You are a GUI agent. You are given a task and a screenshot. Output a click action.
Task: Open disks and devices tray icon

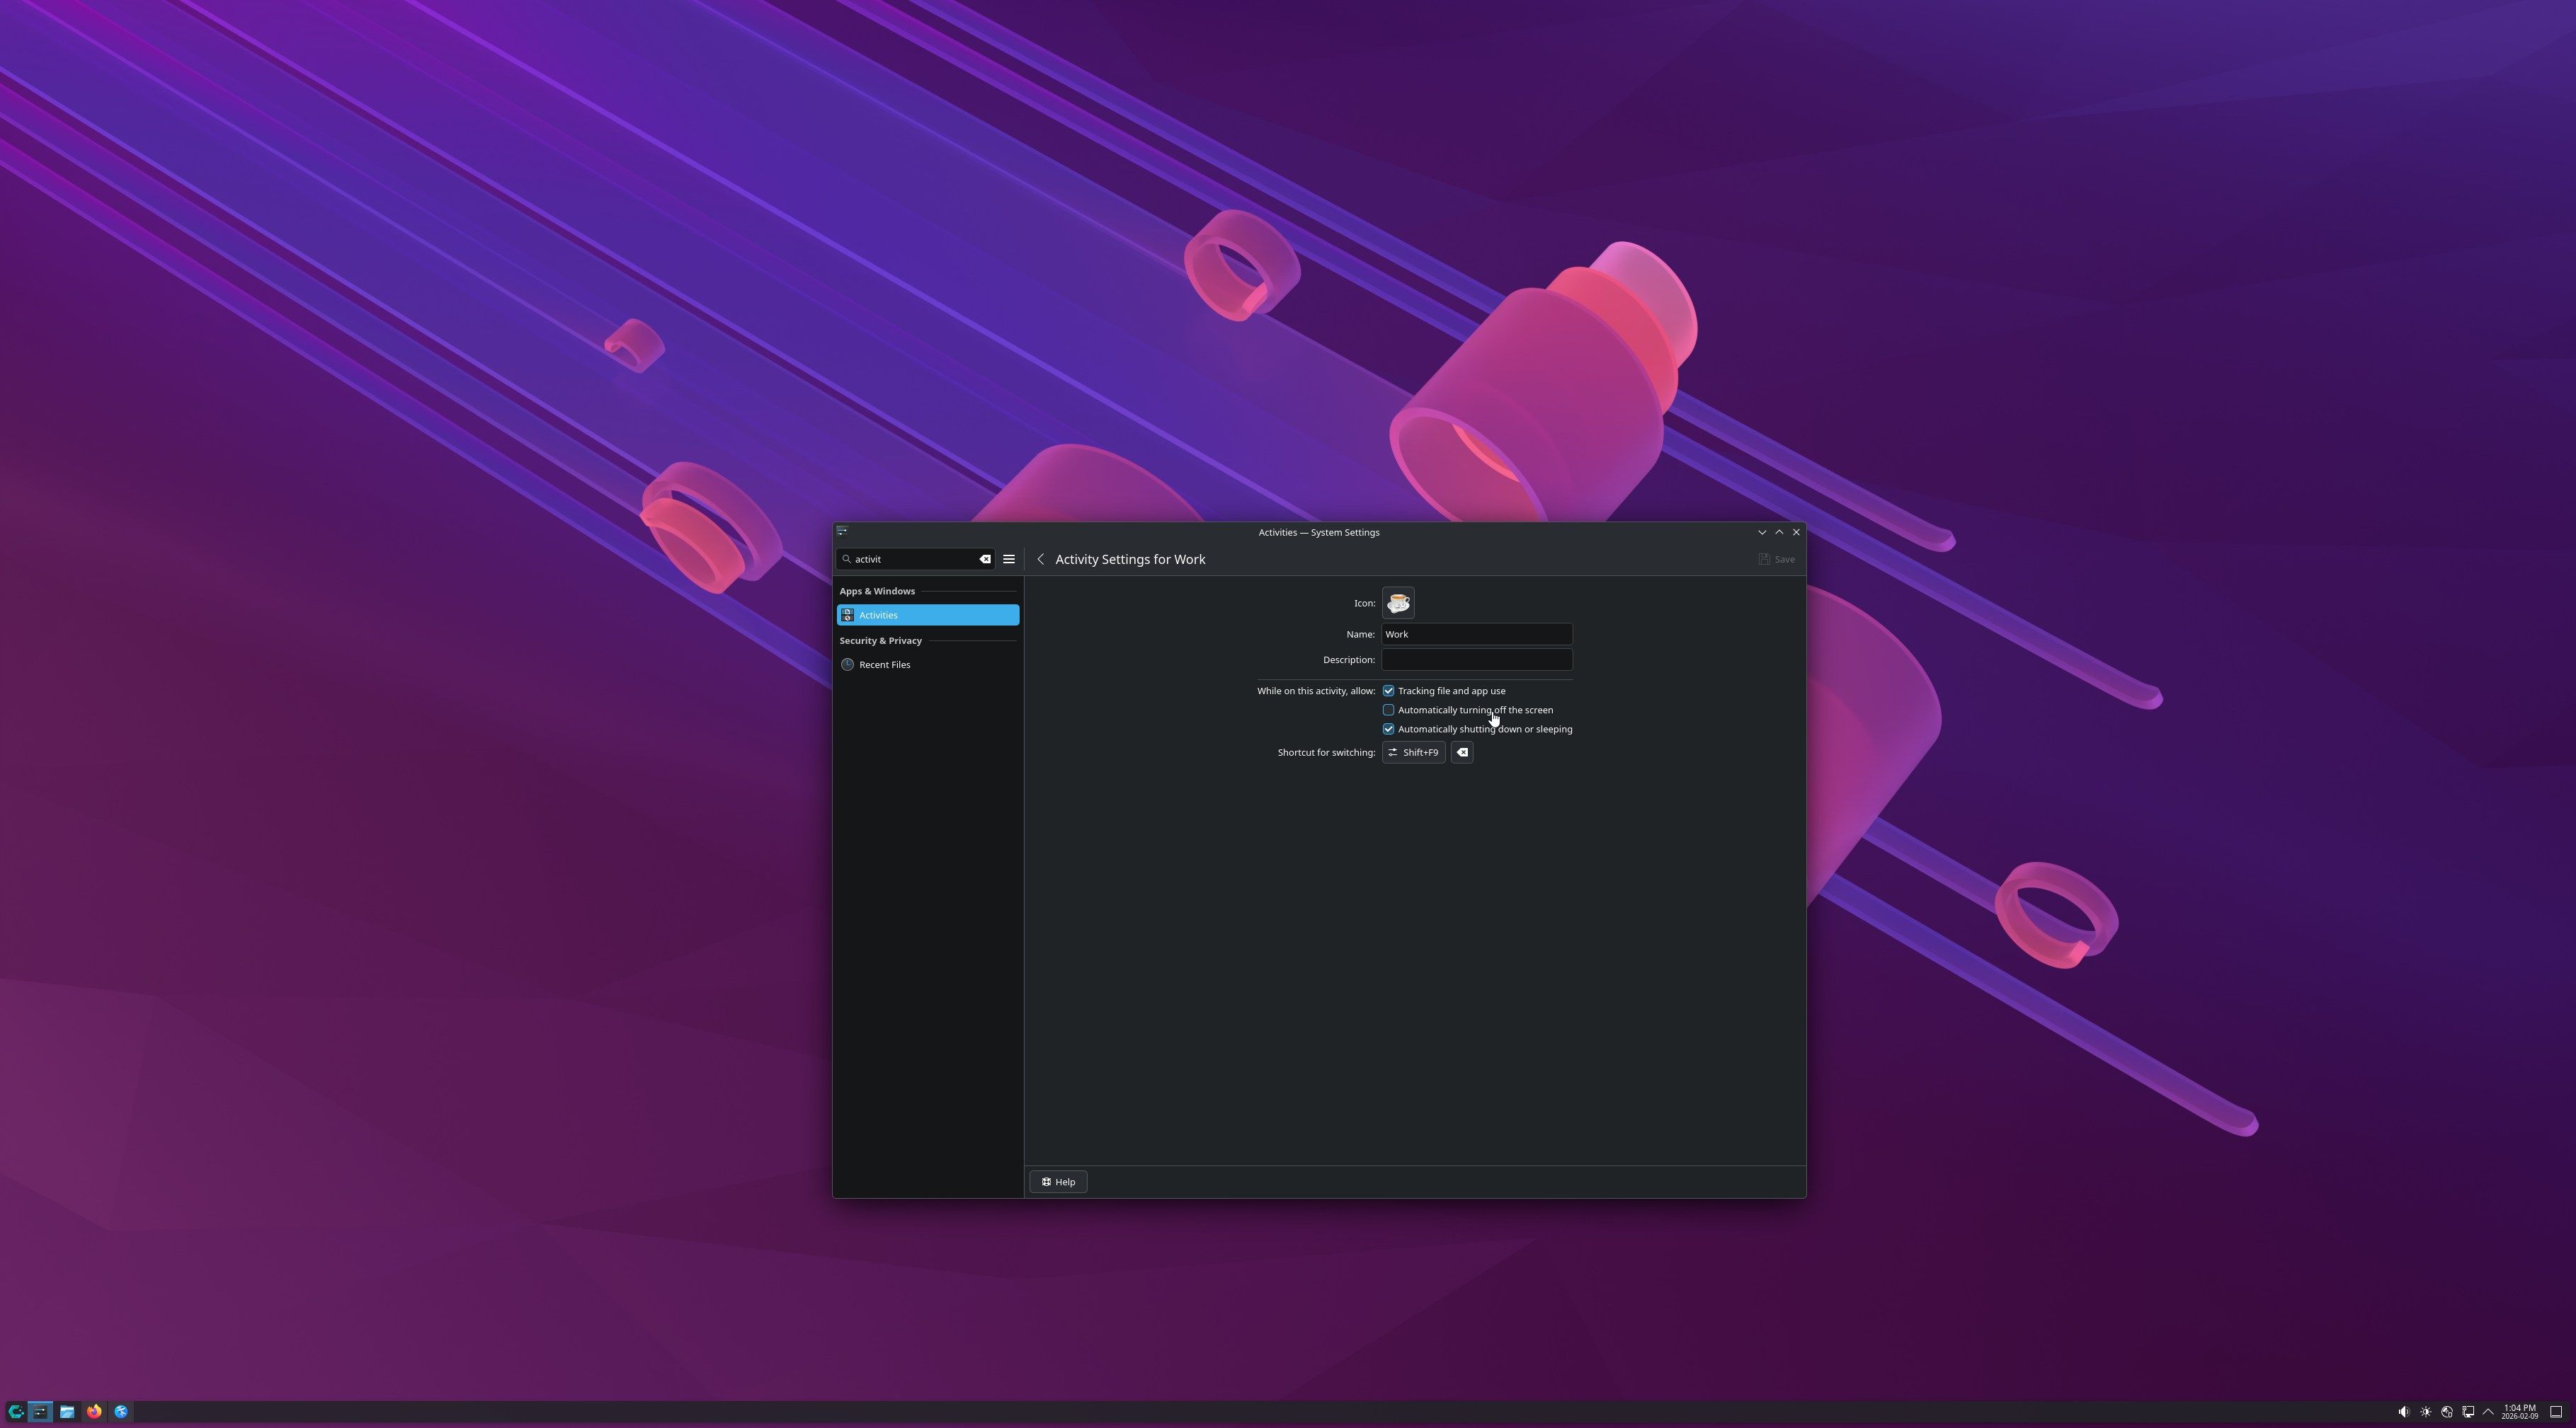2446,1412
